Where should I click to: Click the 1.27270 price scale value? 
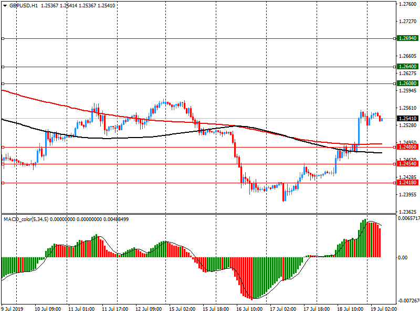click(408, 22)
